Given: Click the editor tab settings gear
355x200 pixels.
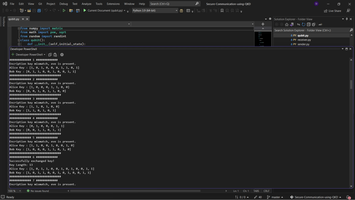Looking at the screenshot, I should pyautogui.click(x=270, y=19).
